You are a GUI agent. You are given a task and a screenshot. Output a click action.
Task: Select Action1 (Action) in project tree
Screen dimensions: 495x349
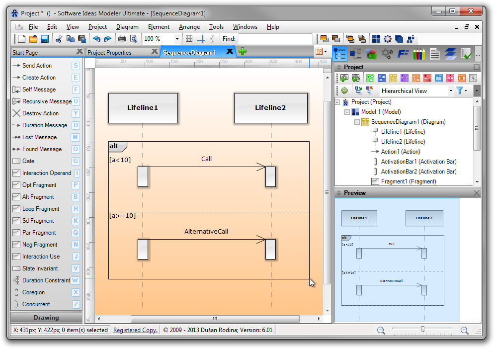click(400, 152)
